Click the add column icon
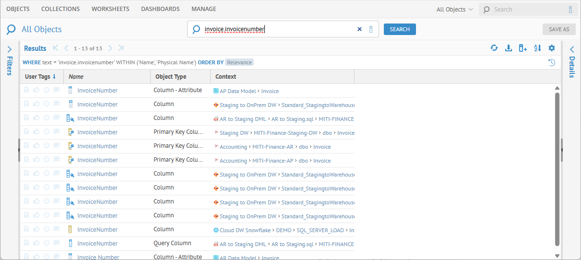This screenshot has width=581, height=260. 523,48
